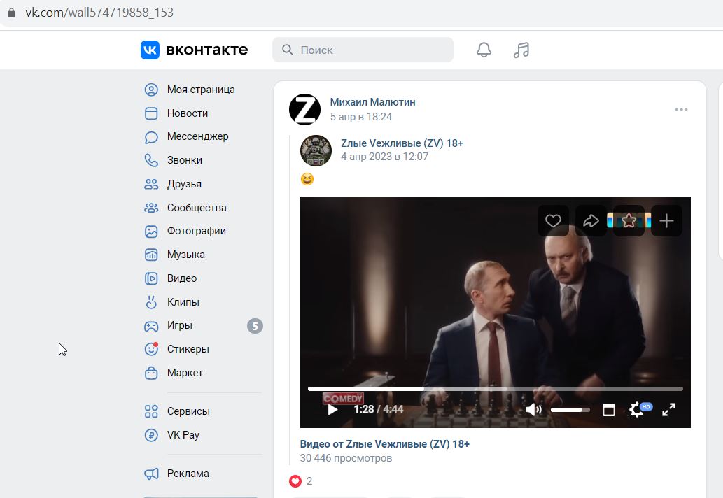Open post options three-dot menu
This screenshot has height=498, width=723.
click(x=681, y=109)
